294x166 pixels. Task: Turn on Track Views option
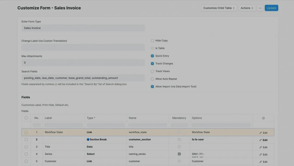(152, 71)
